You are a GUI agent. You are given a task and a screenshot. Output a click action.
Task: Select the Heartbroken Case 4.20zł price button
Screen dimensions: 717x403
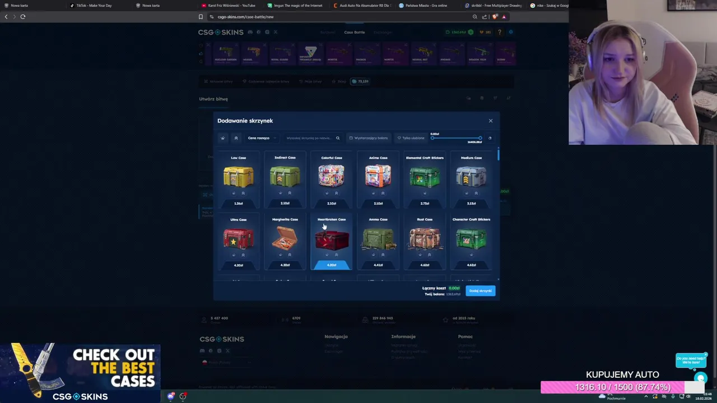[x=332, y=265]
